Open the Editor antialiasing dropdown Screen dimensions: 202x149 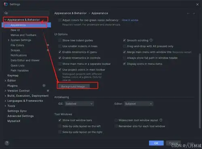click(138, 104)
